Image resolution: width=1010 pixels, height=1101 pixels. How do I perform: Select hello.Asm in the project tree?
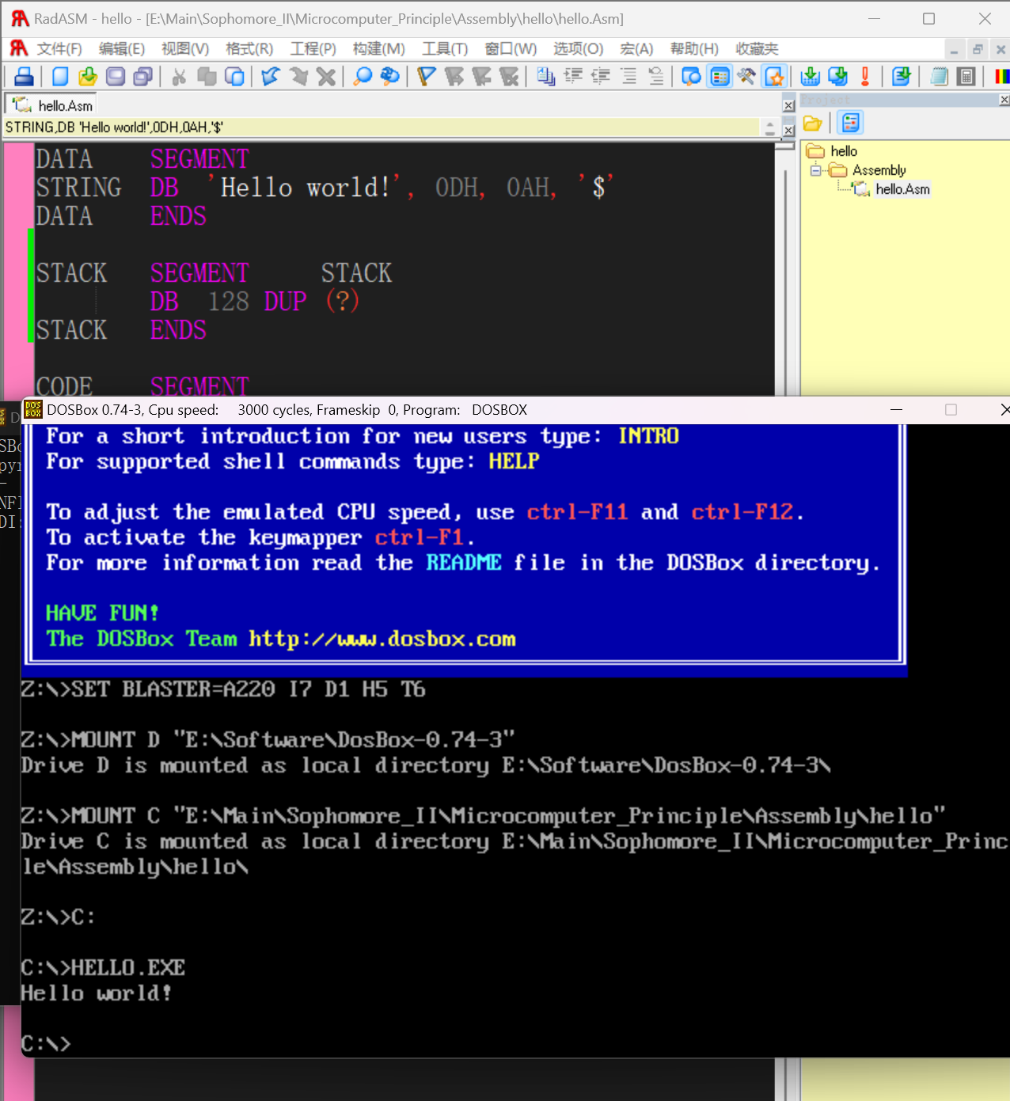pyautogui.click(x=902, y=189)
